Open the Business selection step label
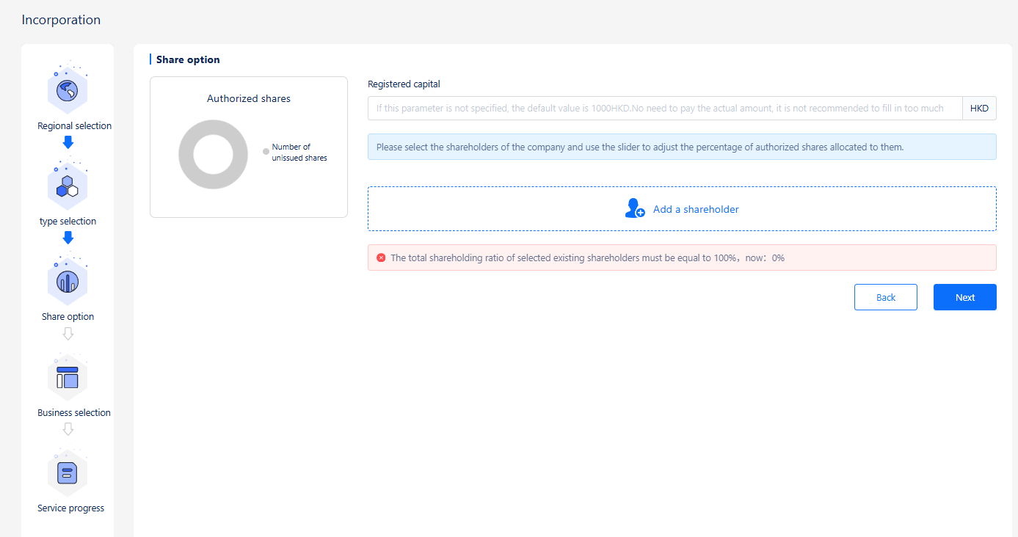The image size is (1018, 537). click(74, 413)
